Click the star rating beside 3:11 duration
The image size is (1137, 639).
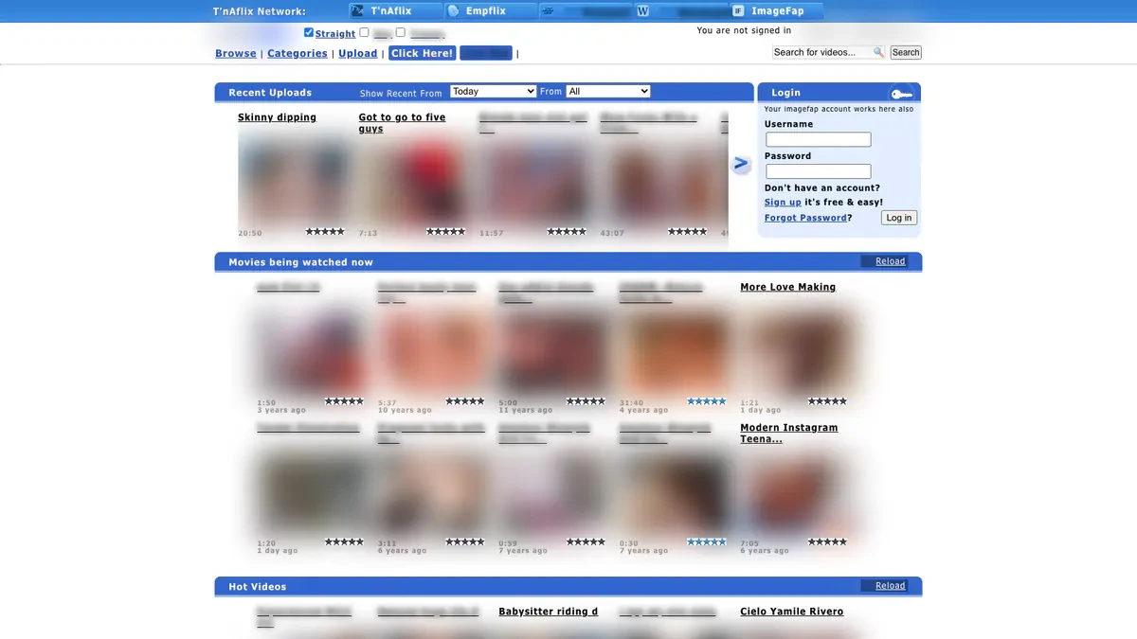(x=465, y=542)
